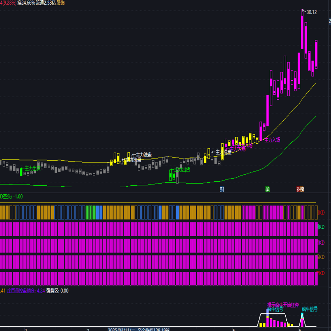Click the bottom red 年KD row label
Screen dimensions: 331x331
[320, 273]
